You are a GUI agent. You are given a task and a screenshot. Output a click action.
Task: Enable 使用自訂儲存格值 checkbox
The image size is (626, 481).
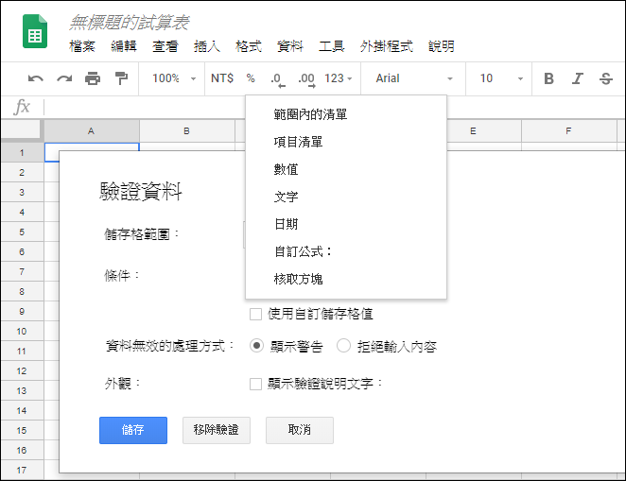pos(255,315)
